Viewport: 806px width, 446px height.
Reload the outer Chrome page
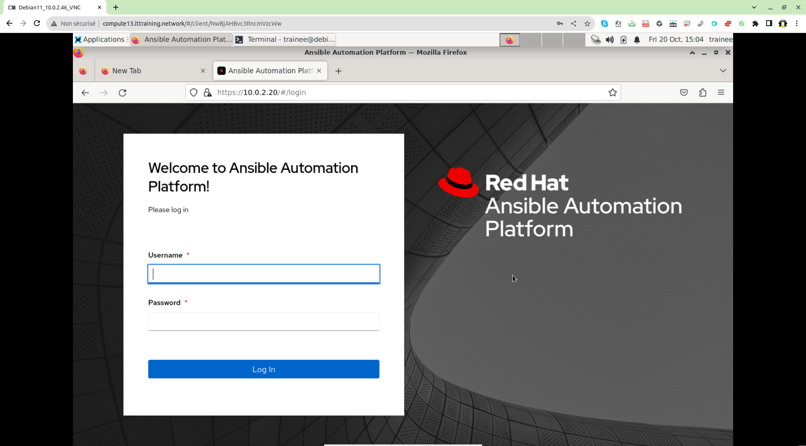coord(37,23)
